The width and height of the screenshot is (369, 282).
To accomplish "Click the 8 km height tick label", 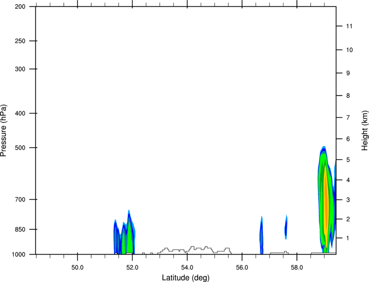I will pyautogui.click(x=348, y=96).
